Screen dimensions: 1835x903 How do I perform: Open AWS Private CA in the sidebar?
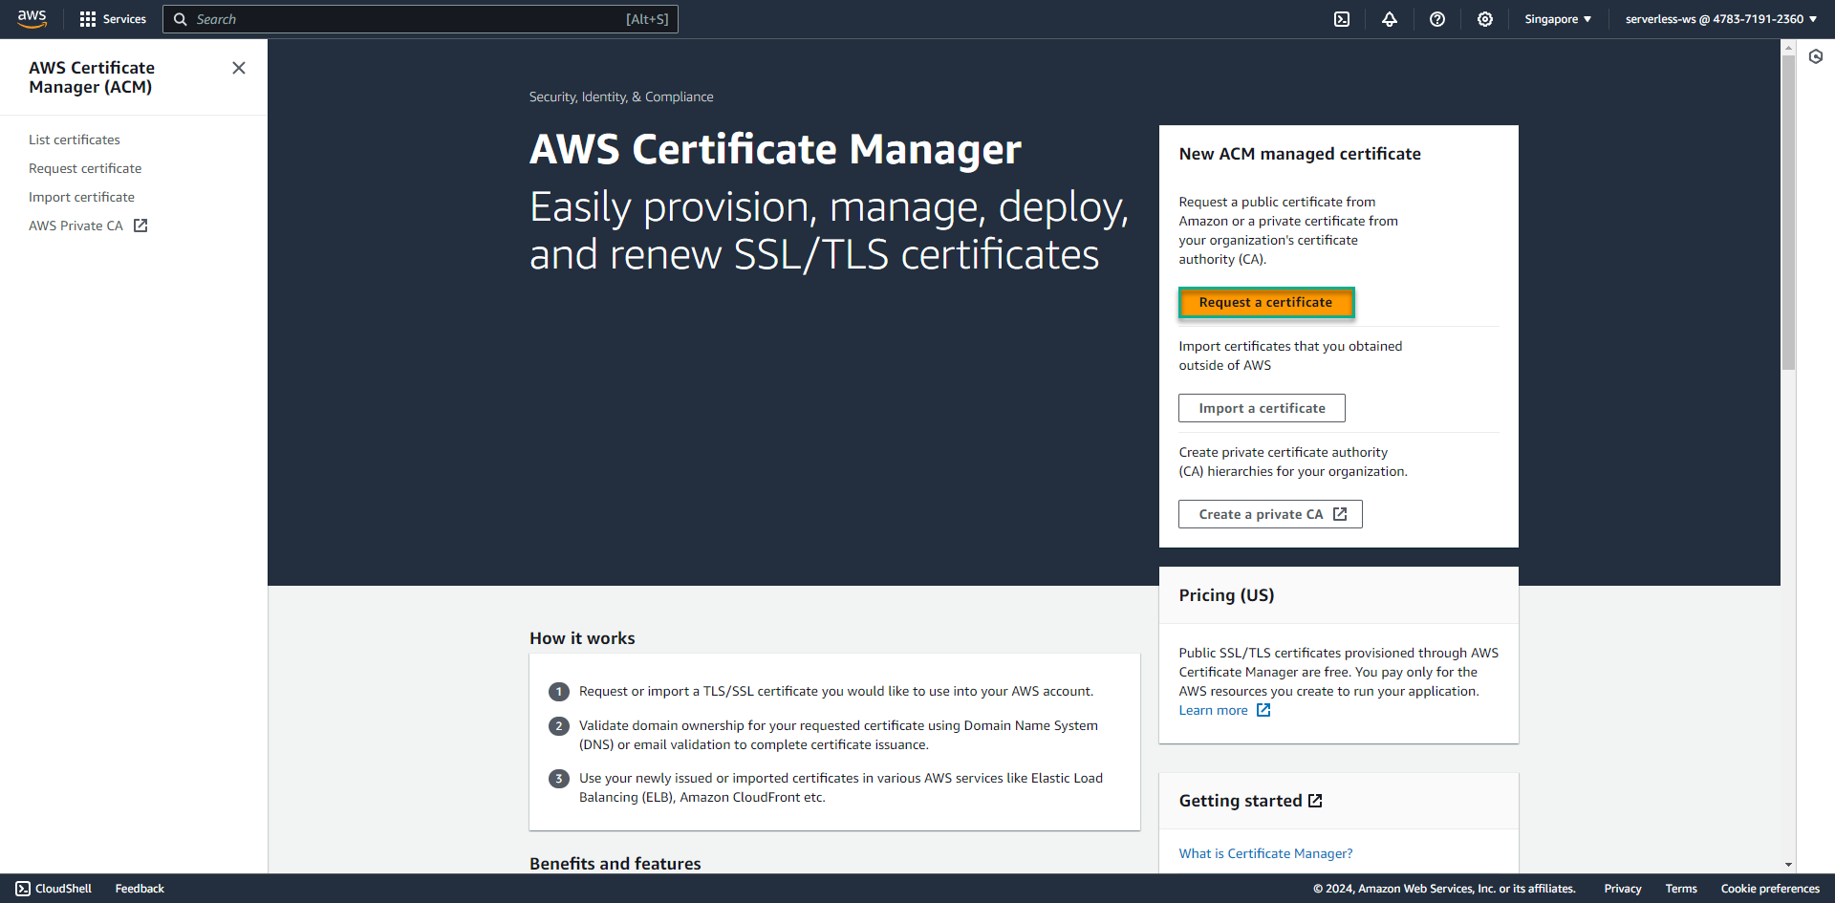pyautogui.click(x=76, y=226)
